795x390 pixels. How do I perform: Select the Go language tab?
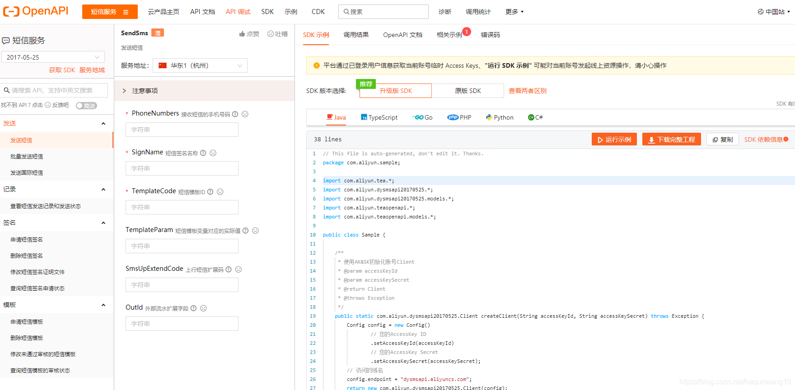pyautogui.click(x=422, y=117)
